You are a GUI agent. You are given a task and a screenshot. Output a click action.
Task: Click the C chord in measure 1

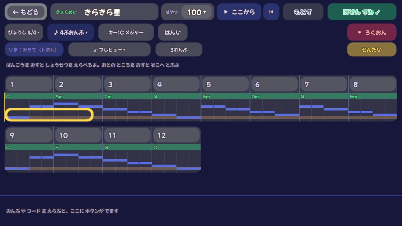click(x=29, y=96)
